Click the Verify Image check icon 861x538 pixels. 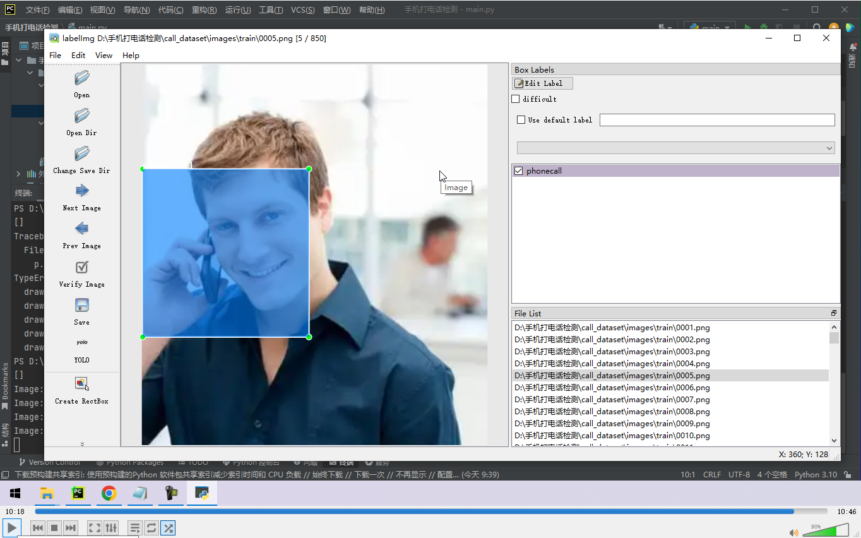pyautogui.click(x=82, y=267)
